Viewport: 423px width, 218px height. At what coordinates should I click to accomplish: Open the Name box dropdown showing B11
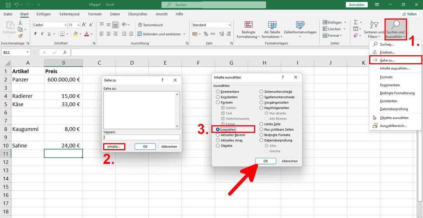tap(27, 52)
